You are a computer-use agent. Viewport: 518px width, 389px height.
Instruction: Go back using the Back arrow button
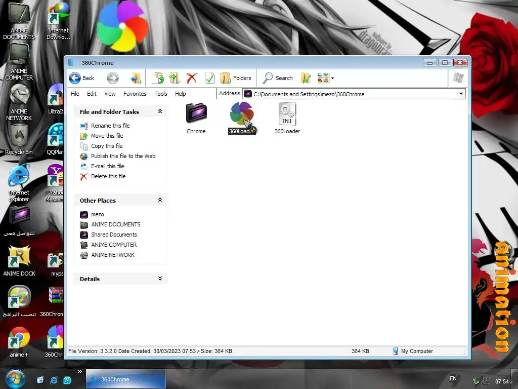tap(81, 78)
